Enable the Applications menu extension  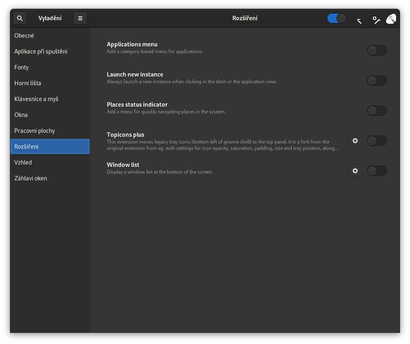point(377,50)
